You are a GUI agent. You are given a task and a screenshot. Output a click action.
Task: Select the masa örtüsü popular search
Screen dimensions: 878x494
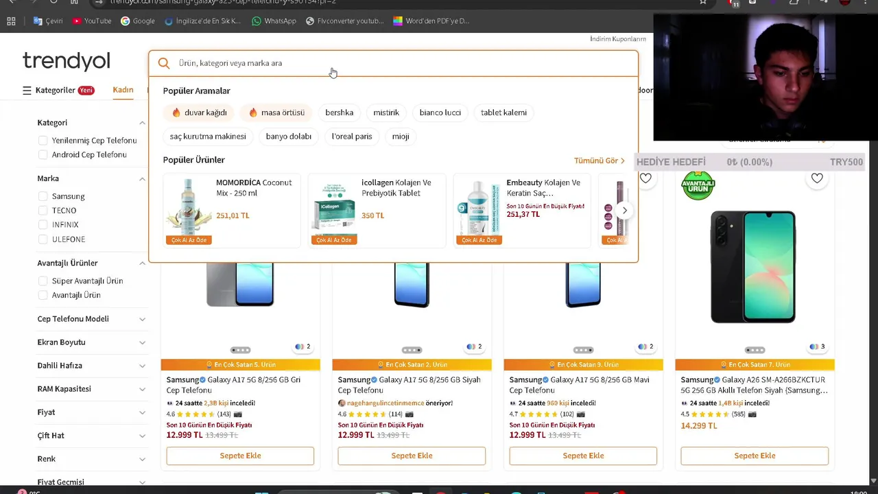(x=276, y=113)
